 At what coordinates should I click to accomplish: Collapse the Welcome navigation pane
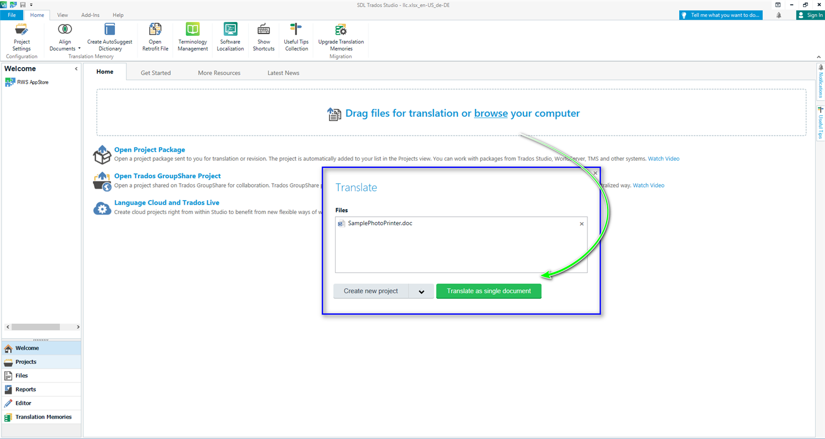point(76,69)
